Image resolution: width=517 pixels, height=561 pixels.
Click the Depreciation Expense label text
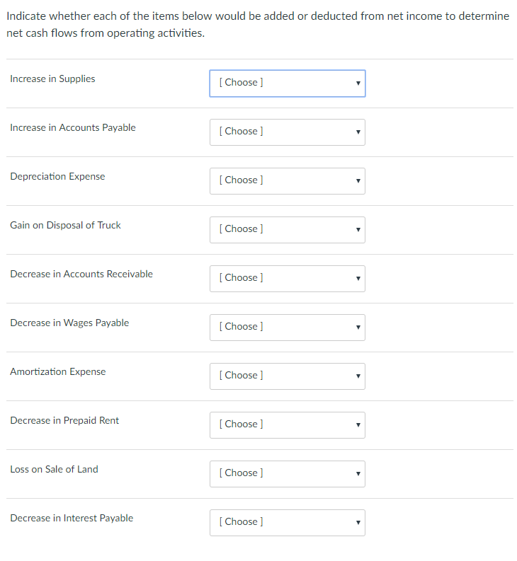coord(57,176)
